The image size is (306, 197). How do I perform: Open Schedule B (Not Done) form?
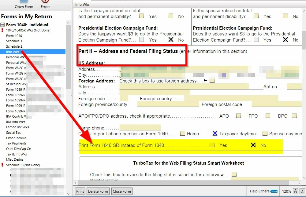click(x=23, y=165)
